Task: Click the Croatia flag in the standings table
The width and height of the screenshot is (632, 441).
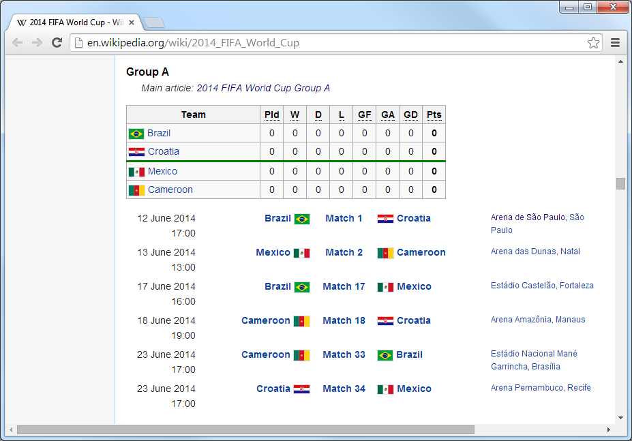Action: tap(136, 151)
